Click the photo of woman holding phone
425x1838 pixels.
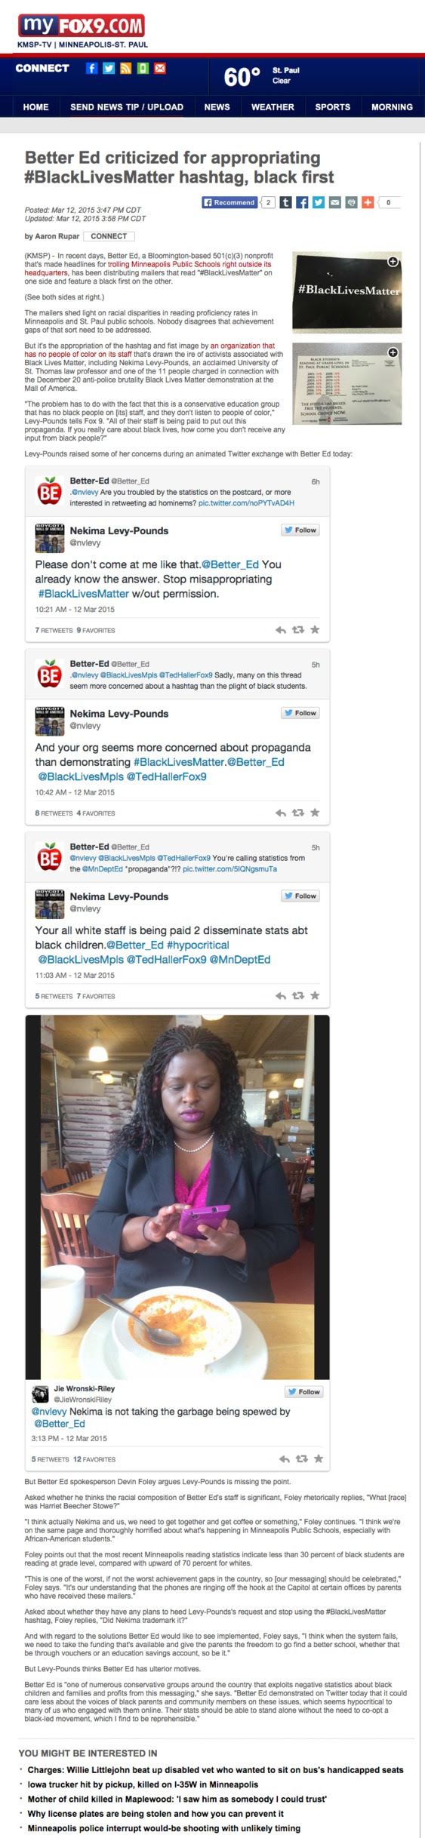[x=177, y=1197]
